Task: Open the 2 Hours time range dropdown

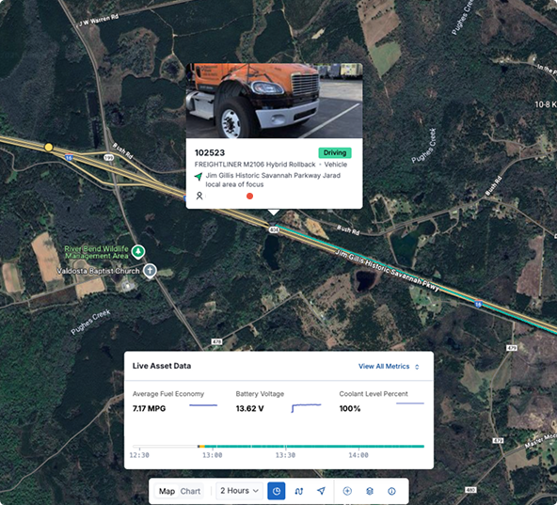Action: pyautogui.click(x=239, y=491)
